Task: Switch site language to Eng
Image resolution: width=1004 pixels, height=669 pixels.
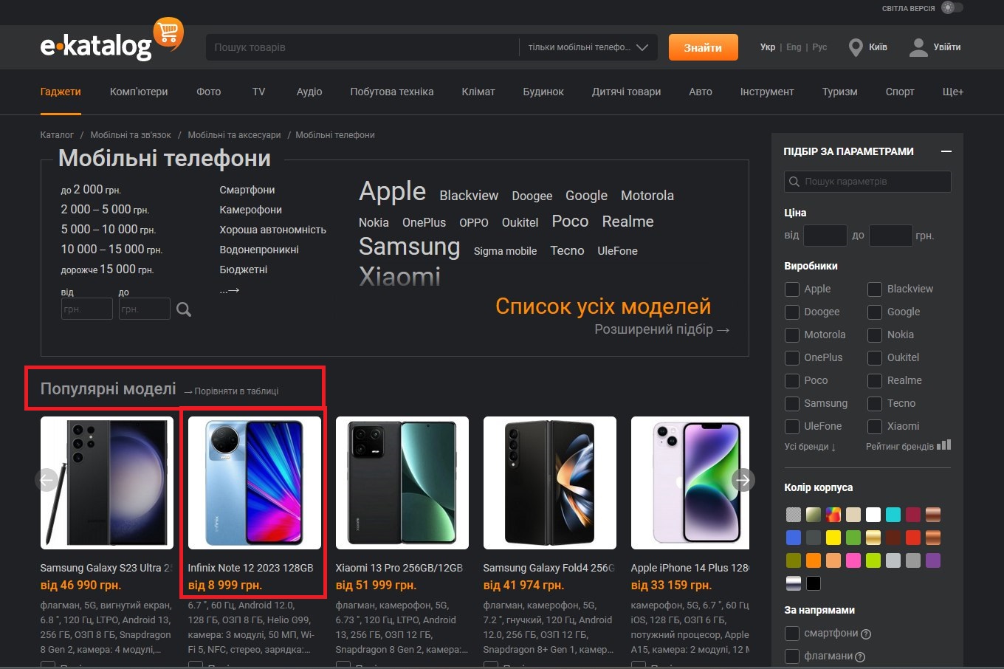Action: coord(794,47)
